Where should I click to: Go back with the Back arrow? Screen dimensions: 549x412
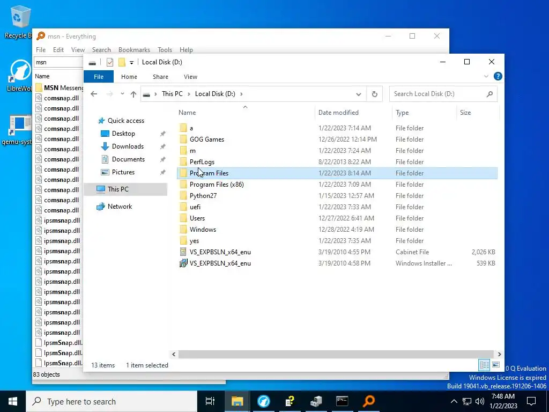tap(94, 94)
